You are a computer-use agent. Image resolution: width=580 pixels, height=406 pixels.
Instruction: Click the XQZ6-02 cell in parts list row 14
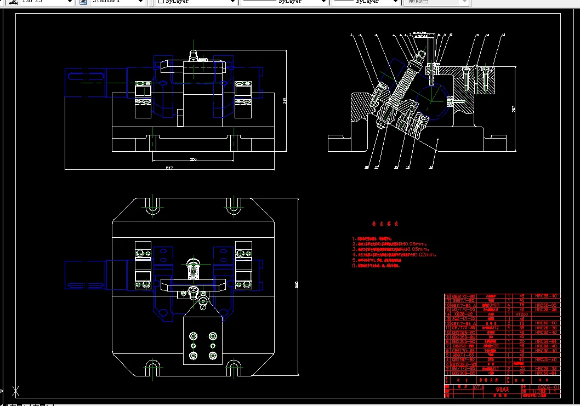pyautogui.click(x=463, y=314)
